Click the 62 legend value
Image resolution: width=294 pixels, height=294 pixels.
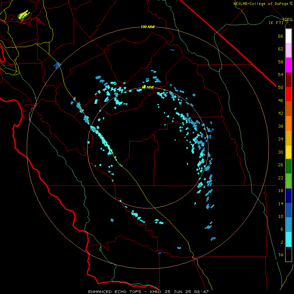(281, 49)
